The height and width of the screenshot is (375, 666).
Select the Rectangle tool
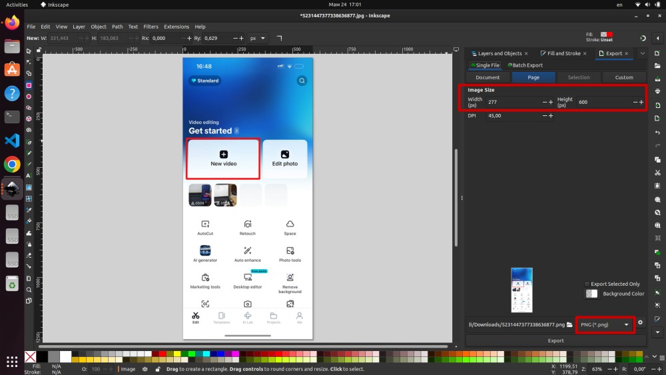pyautogui.click(x=29, y=85)
